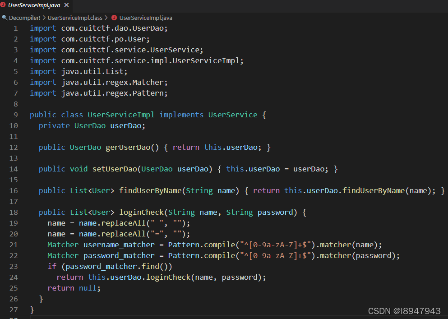Click 'this.userDao.loginCheck(name, password)' on line 24
448x319 pixels.
[x=175, y=277]
